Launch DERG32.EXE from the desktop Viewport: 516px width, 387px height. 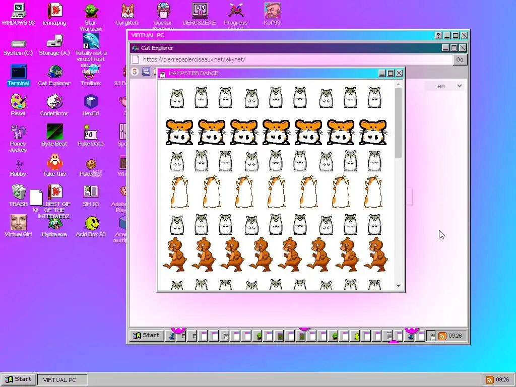[x=200, y=11]
